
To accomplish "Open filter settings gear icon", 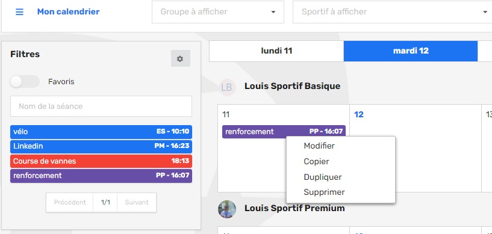I will point(181,58).
